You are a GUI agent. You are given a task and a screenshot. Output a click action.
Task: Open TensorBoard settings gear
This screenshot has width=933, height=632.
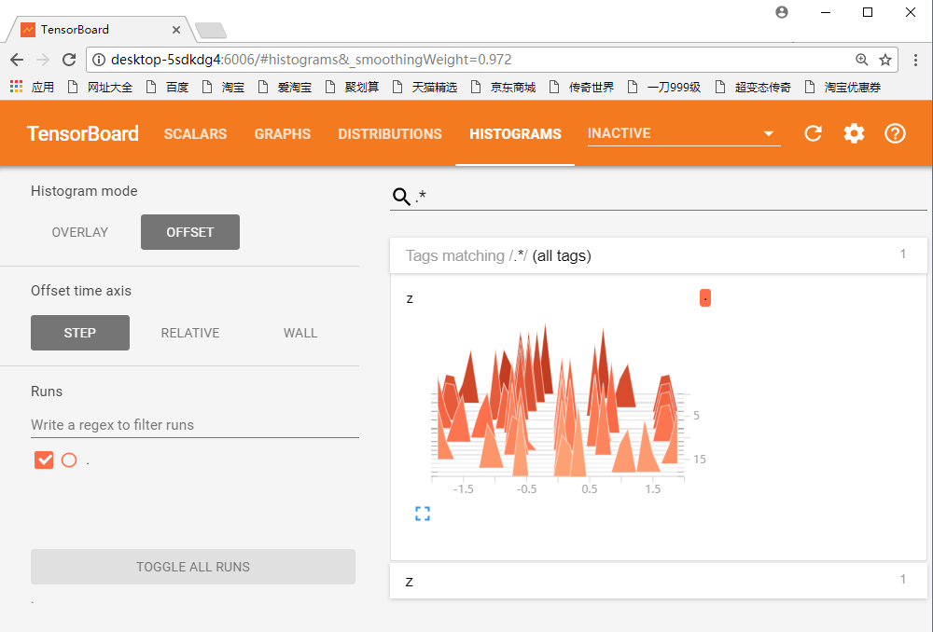(x=854, y=133)
